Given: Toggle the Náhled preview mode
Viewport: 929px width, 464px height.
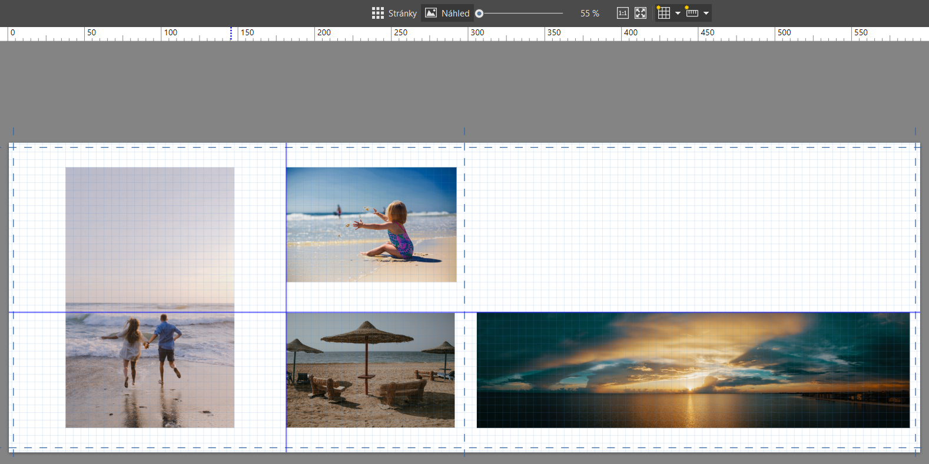Looking at the screenshot, I should click(x=447, y=13).
